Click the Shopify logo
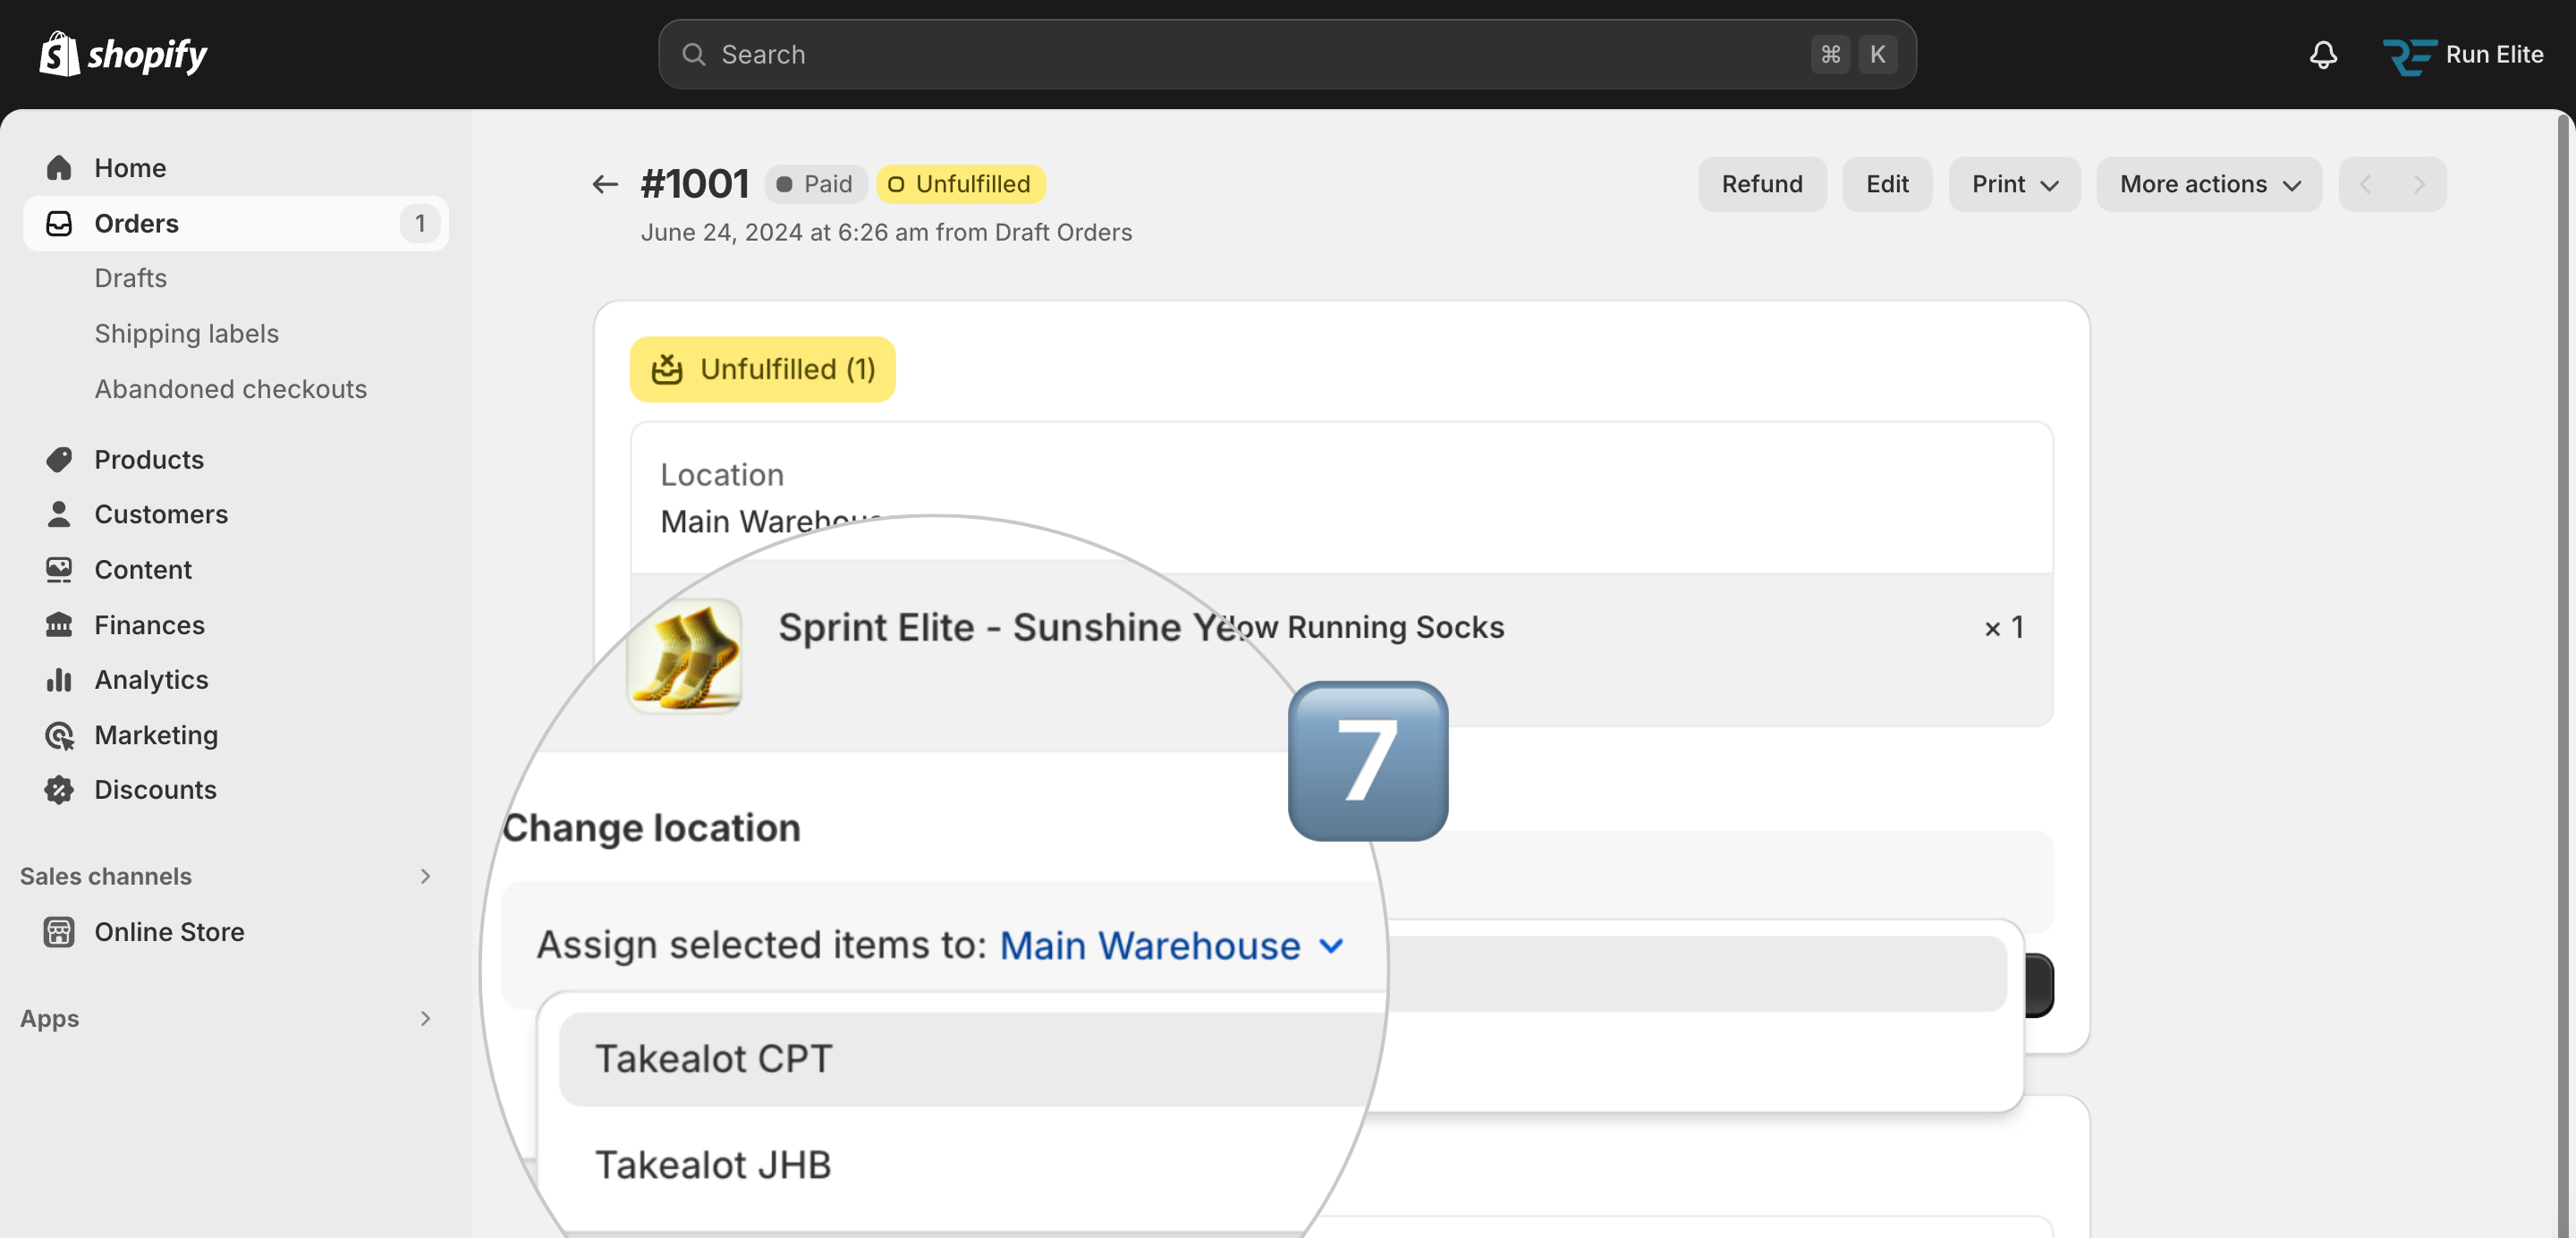Image resolution: width=2576 pixels, height=1238 pixels. (x=123, y=54)
